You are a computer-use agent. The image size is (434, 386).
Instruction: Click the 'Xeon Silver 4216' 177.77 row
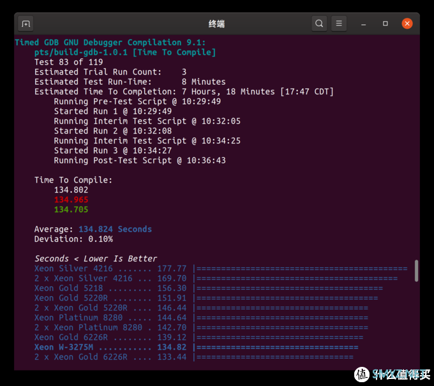click(221, 269)
